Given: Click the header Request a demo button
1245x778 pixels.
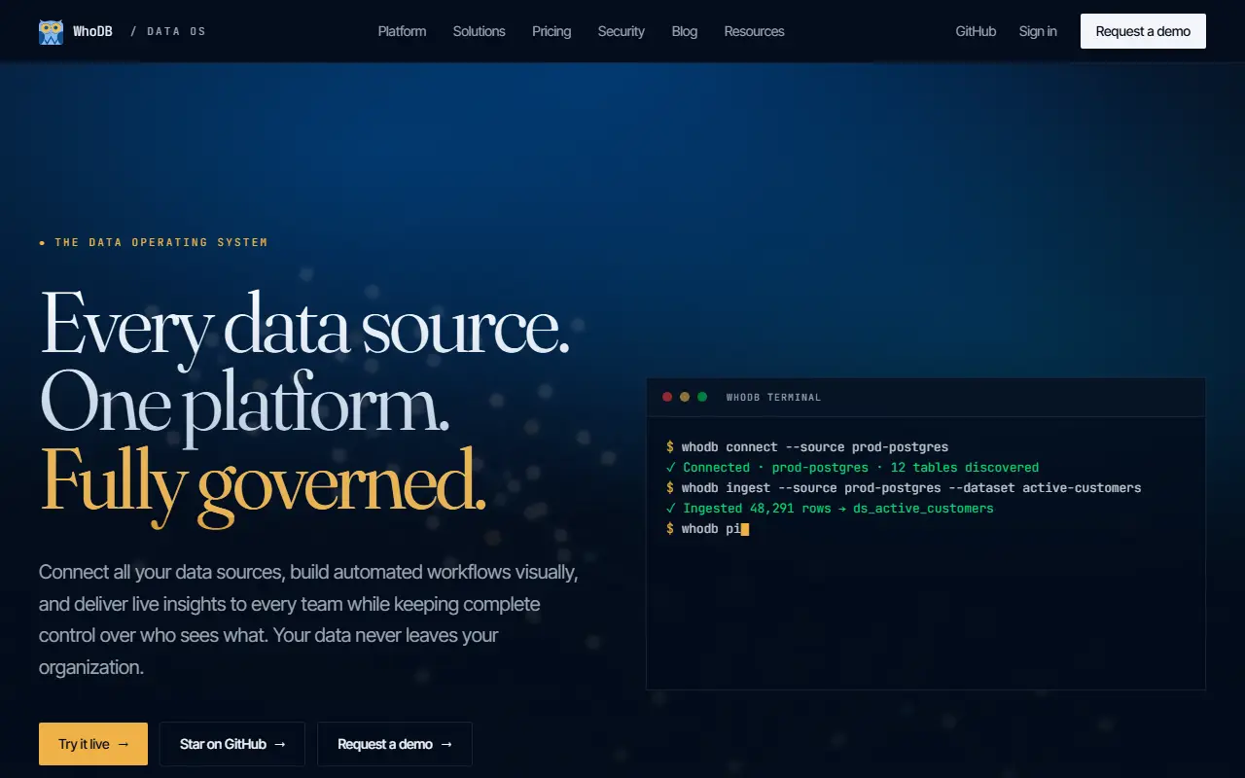Looking at the screenshot, I should point(1143,31).
